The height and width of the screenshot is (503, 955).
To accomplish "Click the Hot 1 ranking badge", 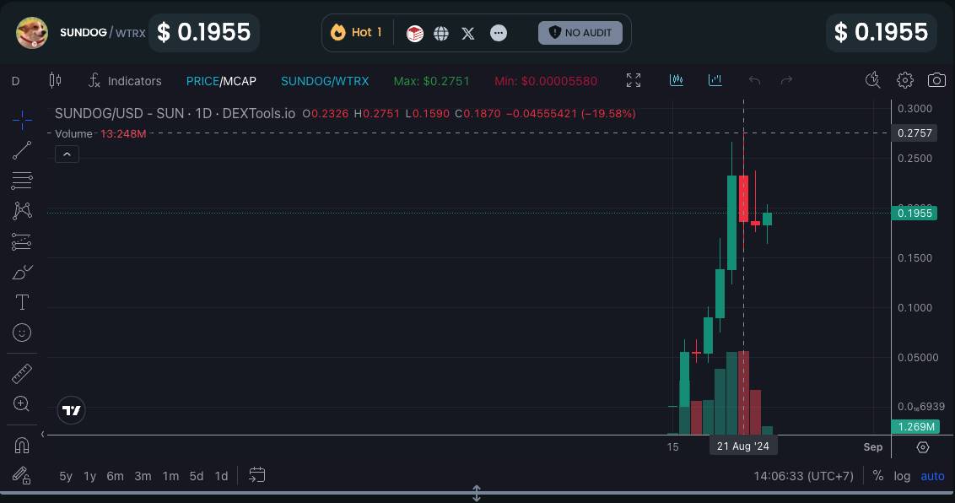I will (x=356, y=32).
